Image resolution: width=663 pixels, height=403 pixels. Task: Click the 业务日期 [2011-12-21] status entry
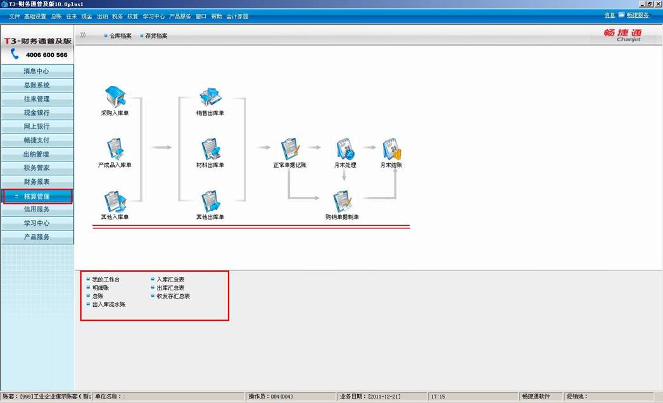point(382,397)
